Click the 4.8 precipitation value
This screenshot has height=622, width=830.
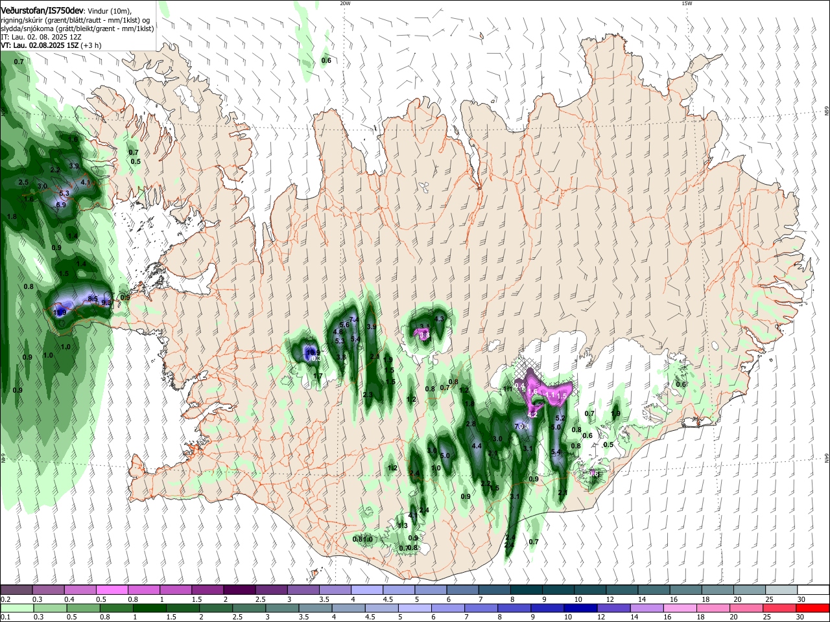pos(338,332)
